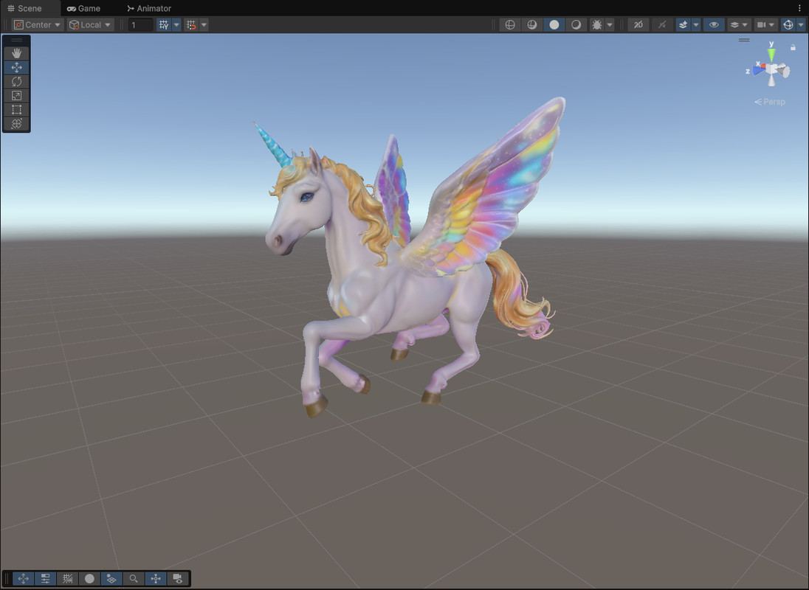The image size is (809, 590).
Task: Select the Rotate tool
Action: (16, 81)
